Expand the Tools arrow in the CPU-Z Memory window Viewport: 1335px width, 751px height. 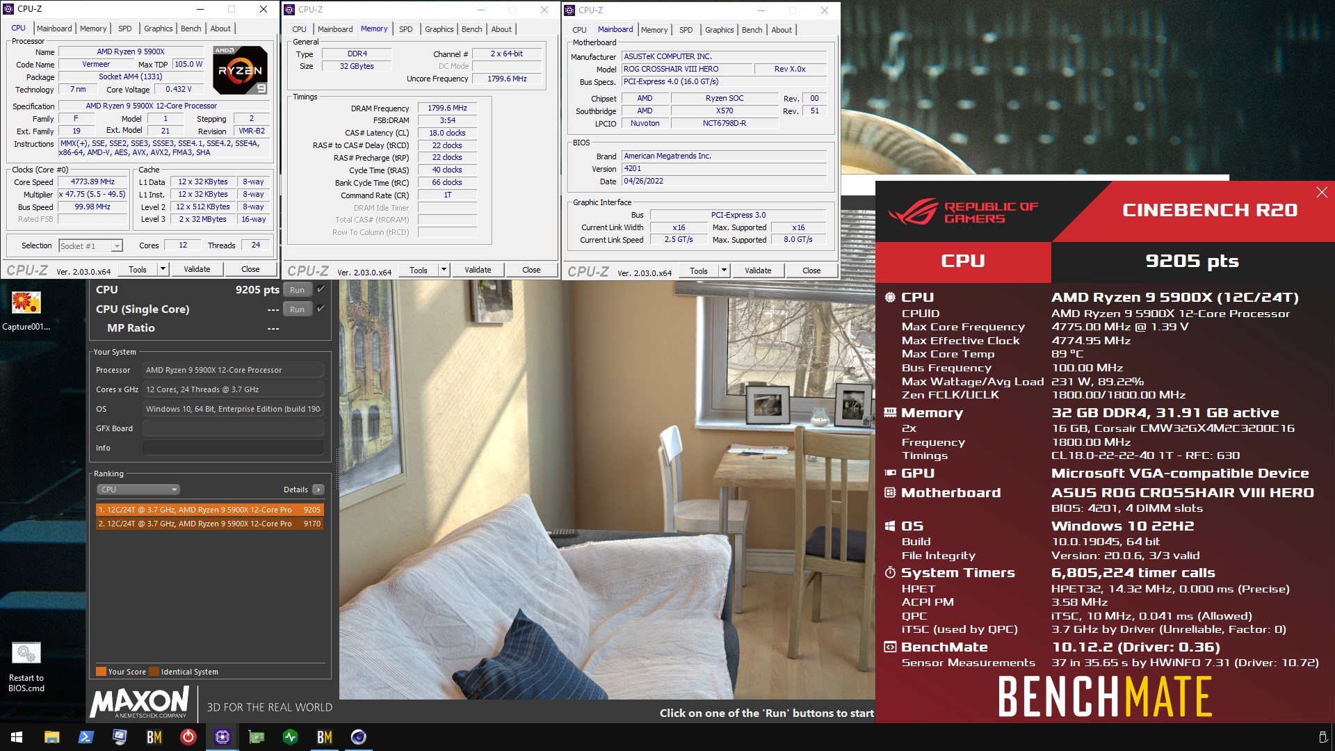pos(444,270)
